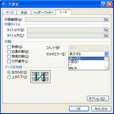
Task: Click range selector icon for タイトル列 field
Action: [106, 36]
